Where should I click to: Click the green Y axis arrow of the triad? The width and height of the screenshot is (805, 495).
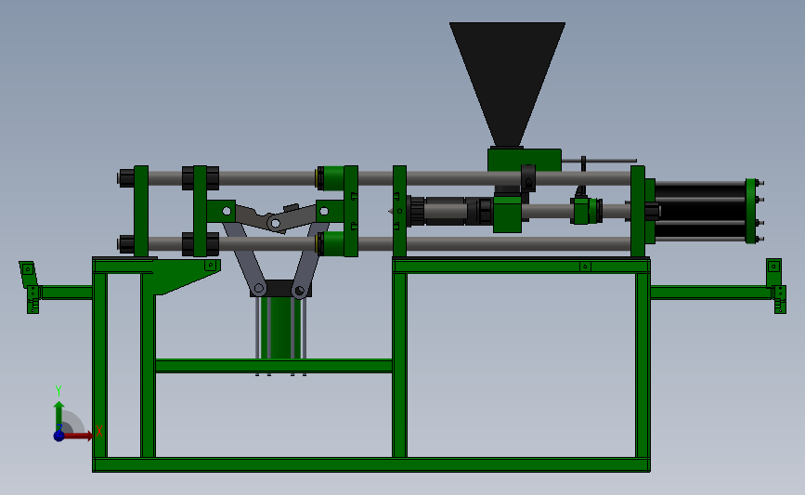[x=59, y=416]
